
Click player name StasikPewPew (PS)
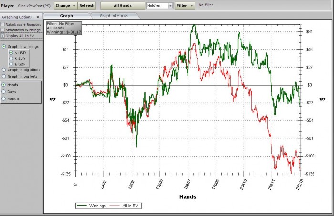click(x=34, y=6)
